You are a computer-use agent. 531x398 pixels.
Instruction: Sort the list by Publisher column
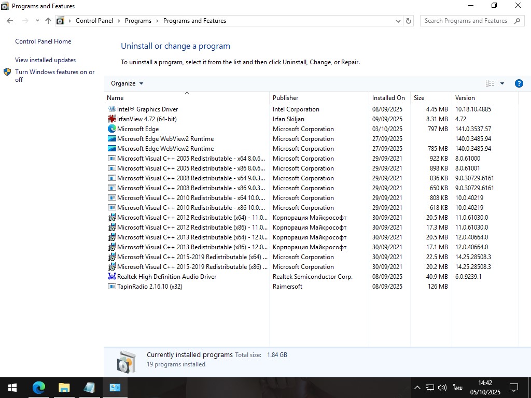tap(319, 97)
